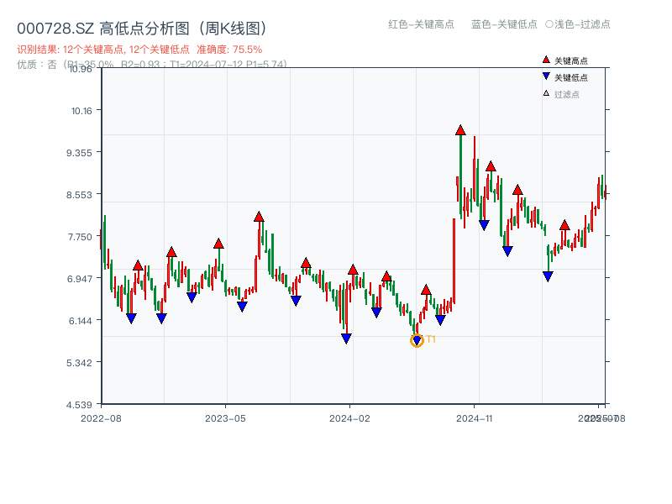Screen dimensions: 672x504
Task: Click the gray 优质：否 parameters line
Action: [152, 65]
